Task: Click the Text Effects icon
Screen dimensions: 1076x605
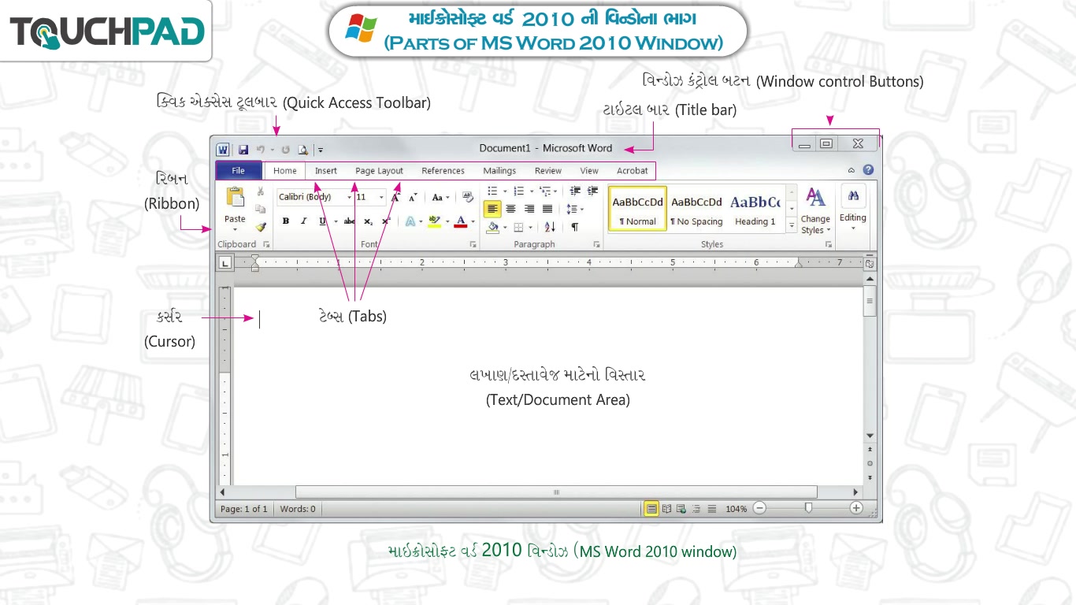Action: click(410, 221)
